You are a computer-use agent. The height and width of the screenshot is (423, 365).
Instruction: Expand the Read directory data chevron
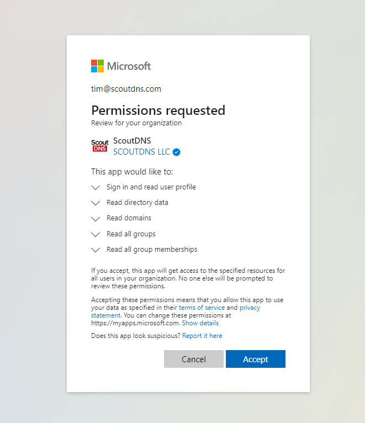point(96,203)
